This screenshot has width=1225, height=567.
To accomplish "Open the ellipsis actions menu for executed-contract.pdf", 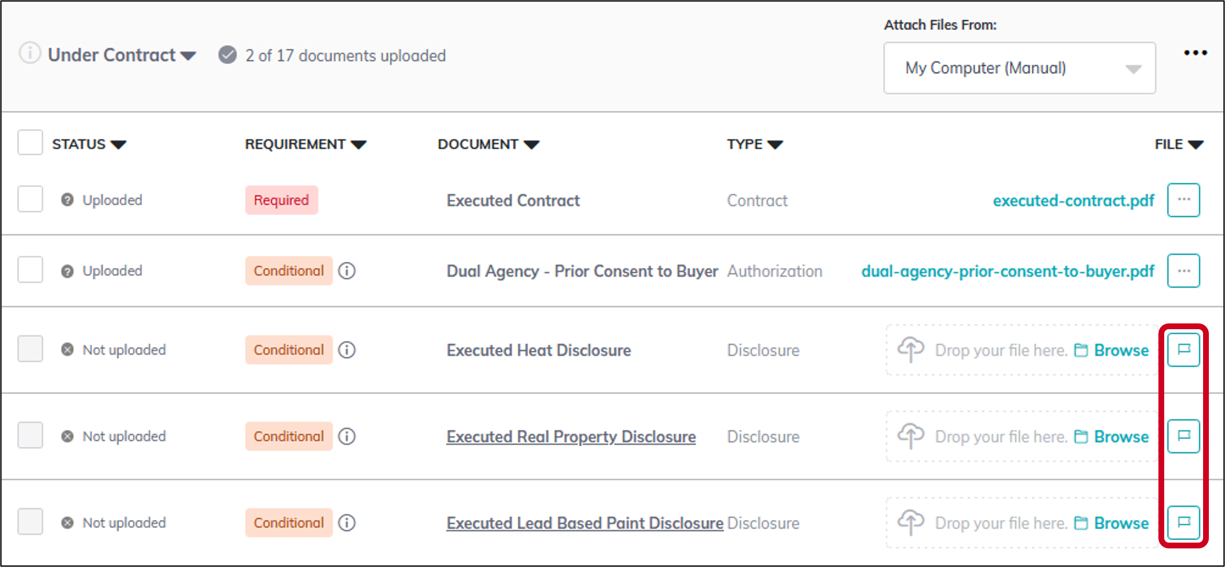I will click(1184, 200).
